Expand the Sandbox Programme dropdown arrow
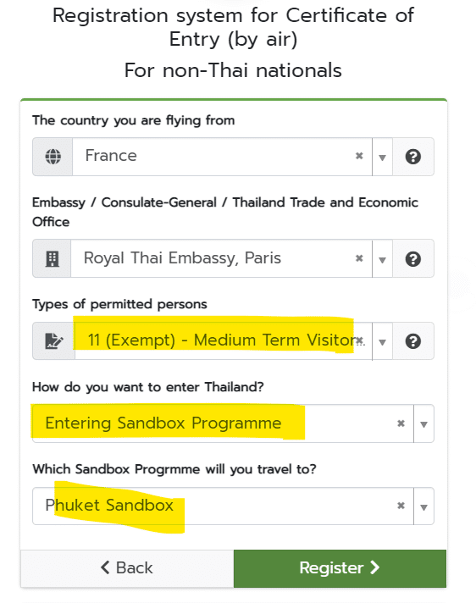The width and height of the screenshot is (476, 603). [x=423, y=506]
